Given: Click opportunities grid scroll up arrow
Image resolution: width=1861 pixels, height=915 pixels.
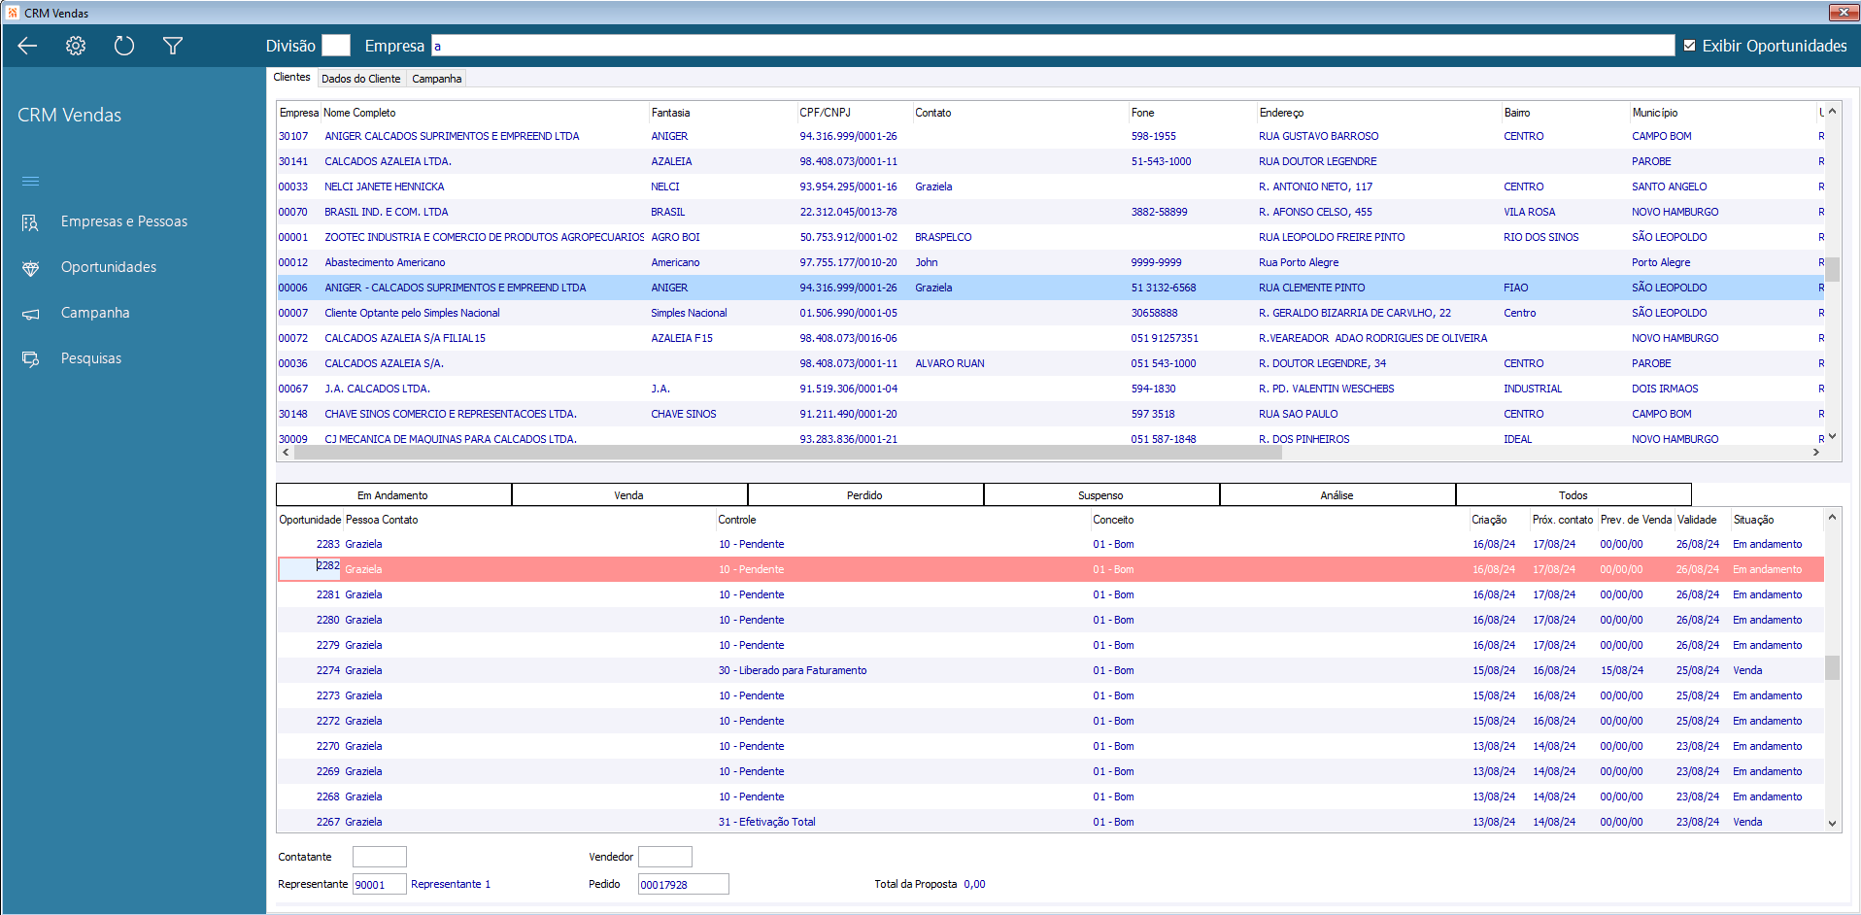Looking at the screenshot, I should click(1832, 517).
